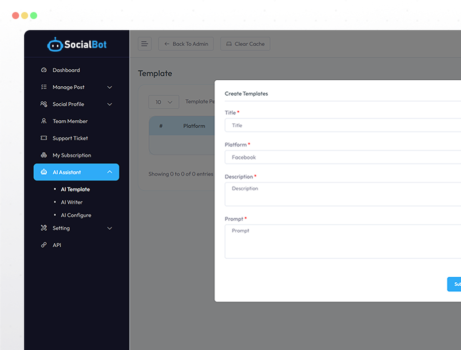The width and height of the screenshot is (461, 350).
Task: Click the Back To Admin button
Action: pyautogui.click(x=186, y=44)
